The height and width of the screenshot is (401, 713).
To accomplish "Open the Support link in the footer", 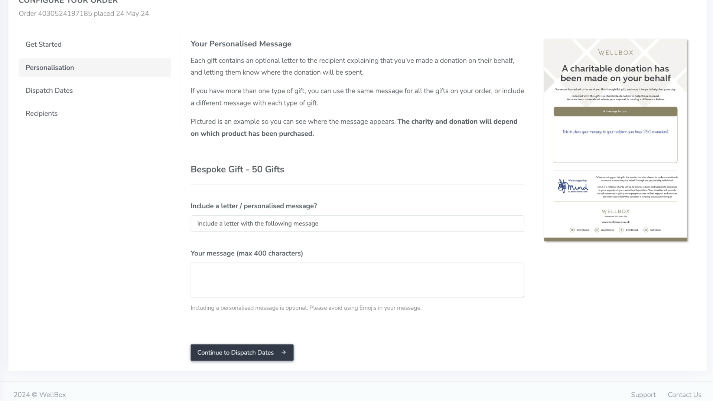I will point(643,395).
